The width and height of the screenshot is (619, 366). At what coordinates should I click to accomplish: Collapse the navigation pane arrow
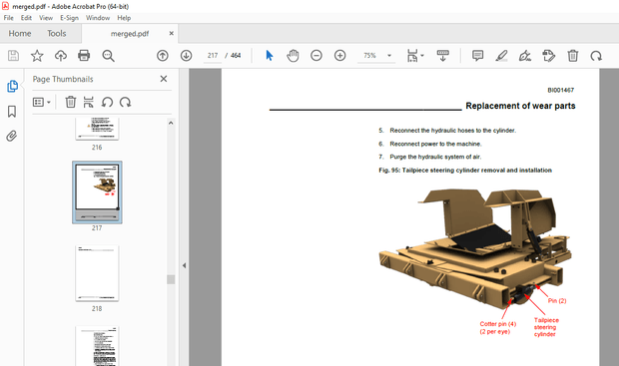(x=184, y=265)
